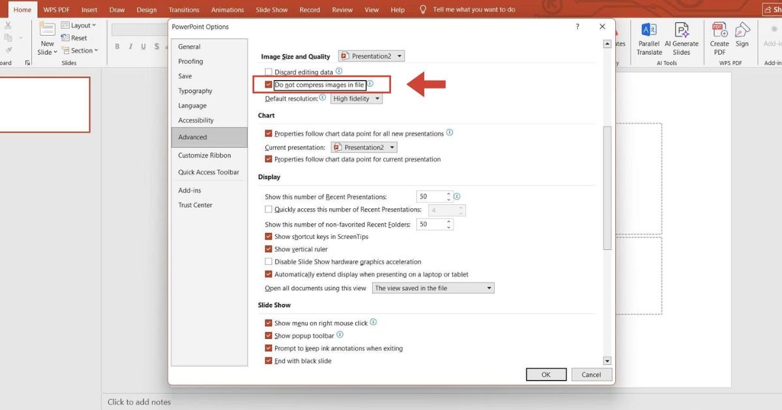Select Save category in options sidebar
This screenshot has width=782, height=410.
(x=209, y=76)
